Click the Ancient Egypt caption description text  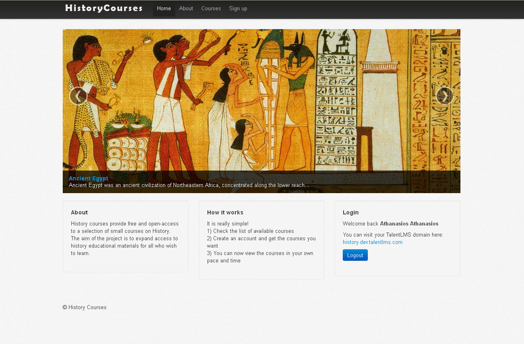coord(189,185)
